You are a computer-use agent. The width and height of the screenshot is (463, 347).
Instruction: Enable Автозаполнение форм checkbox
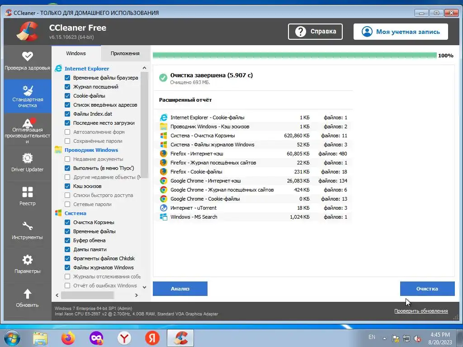coord(67,132)
